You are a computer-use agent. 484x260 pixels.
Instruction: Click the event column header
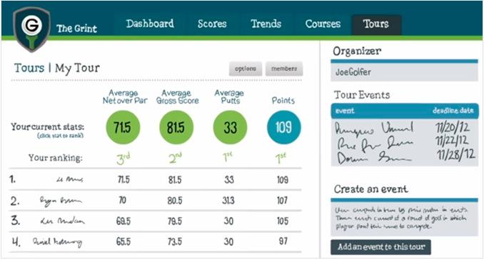345,111
